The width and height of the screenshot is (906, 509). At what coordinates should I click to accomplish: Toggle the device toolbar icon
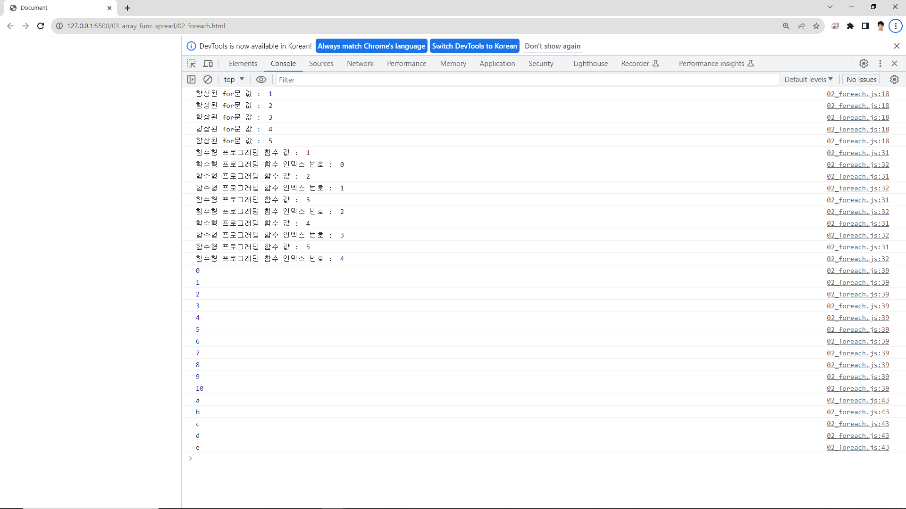208,64
